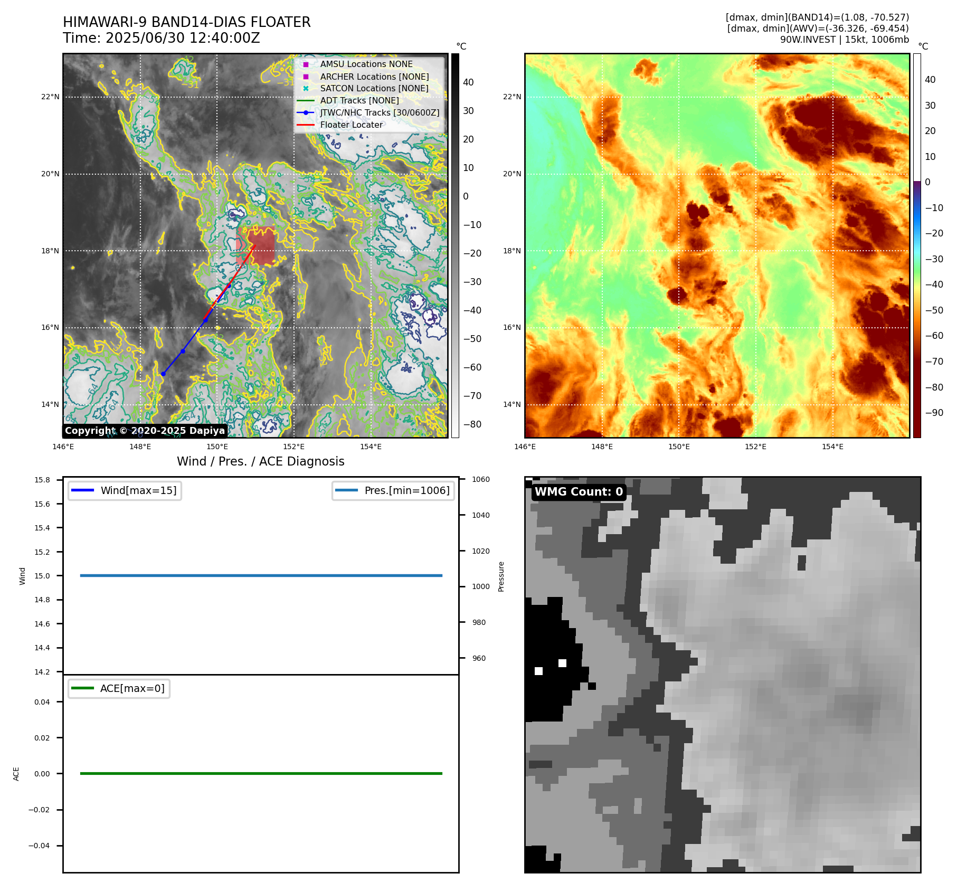This screenshot has width=957, height=892.
Task: Click the '154°E' label under the right map
Action: point(832,447)
